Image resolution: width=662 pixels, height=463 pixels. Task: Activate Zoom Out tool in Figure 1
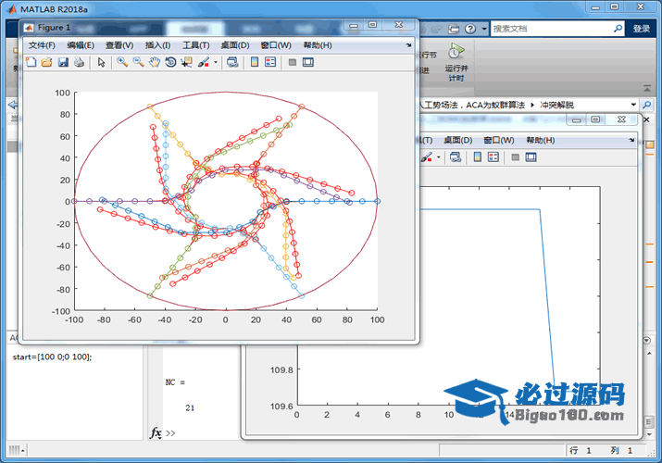139,62
